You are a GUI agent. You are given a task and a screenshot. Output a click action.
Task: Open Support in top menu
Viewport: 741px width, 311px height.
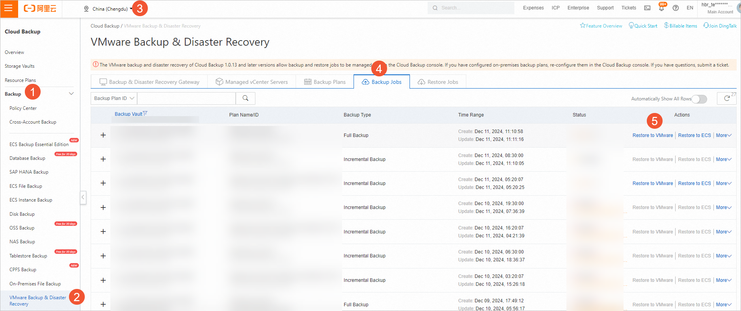(605, 8)
